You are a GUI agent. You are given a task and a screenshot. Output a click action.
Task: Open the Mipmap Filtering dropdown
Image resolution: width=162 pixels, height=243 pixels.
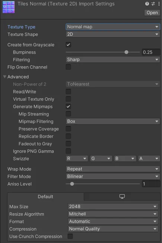[113, 121]
